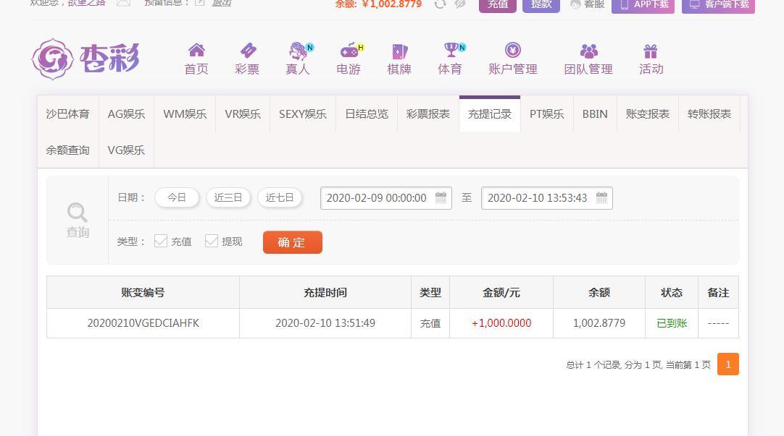The width and height of the screenshot is (784, 436).
Task: Focus the start date field 2020-02-09 00:00:00
Action: coord(386,197)
